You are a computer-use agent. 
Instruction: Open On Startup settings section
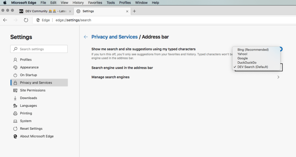39,75
